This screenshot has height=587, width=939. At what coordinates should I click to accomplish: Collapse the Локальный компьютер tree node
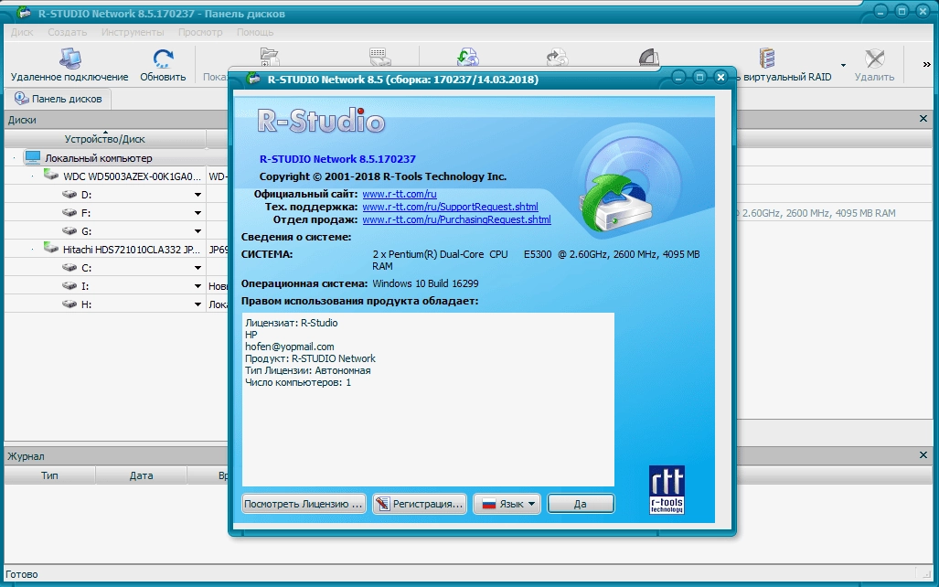(x=15, y=159)
